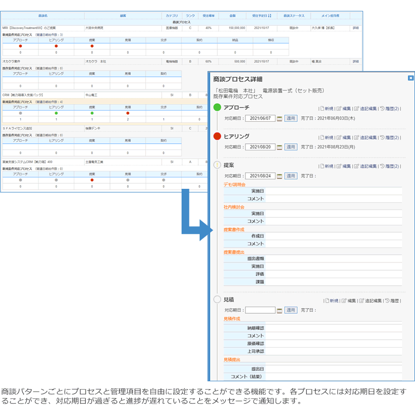Click the 提案 warning status icon
The height and width of the screenshot is (415, 415).
[x=217, y=165]
